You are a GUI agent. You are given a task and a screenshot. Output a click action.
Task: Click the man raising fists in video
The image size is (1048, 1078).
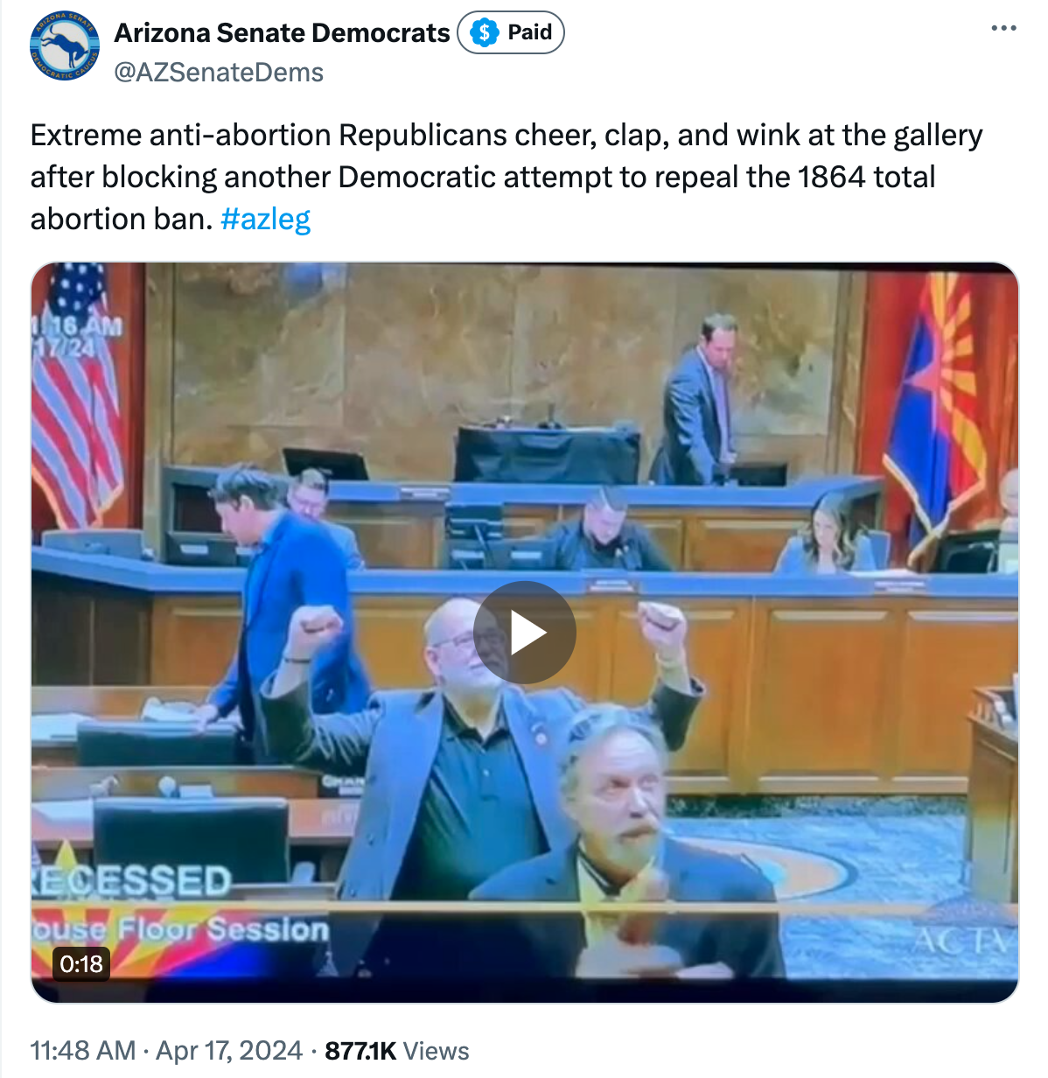477,752
